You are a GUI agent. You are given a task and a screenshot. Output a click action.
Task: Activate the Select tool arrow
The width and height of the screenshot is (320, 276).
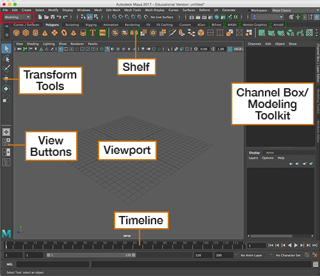(x=6, y=49)
